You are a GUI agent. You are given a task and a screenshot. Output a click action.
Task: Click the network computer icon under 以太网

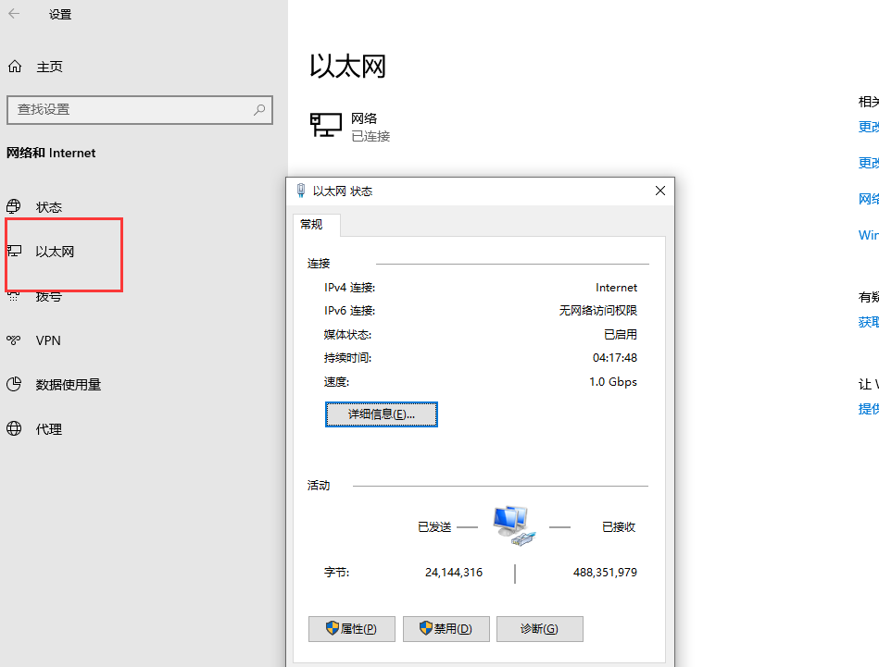[325, 126]
